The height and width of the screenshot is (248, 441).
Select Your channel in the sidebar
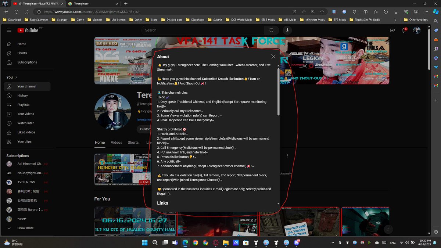(27, 86)
